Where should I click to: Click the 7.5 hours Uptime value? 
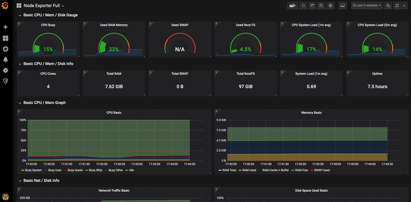(377, 86)
